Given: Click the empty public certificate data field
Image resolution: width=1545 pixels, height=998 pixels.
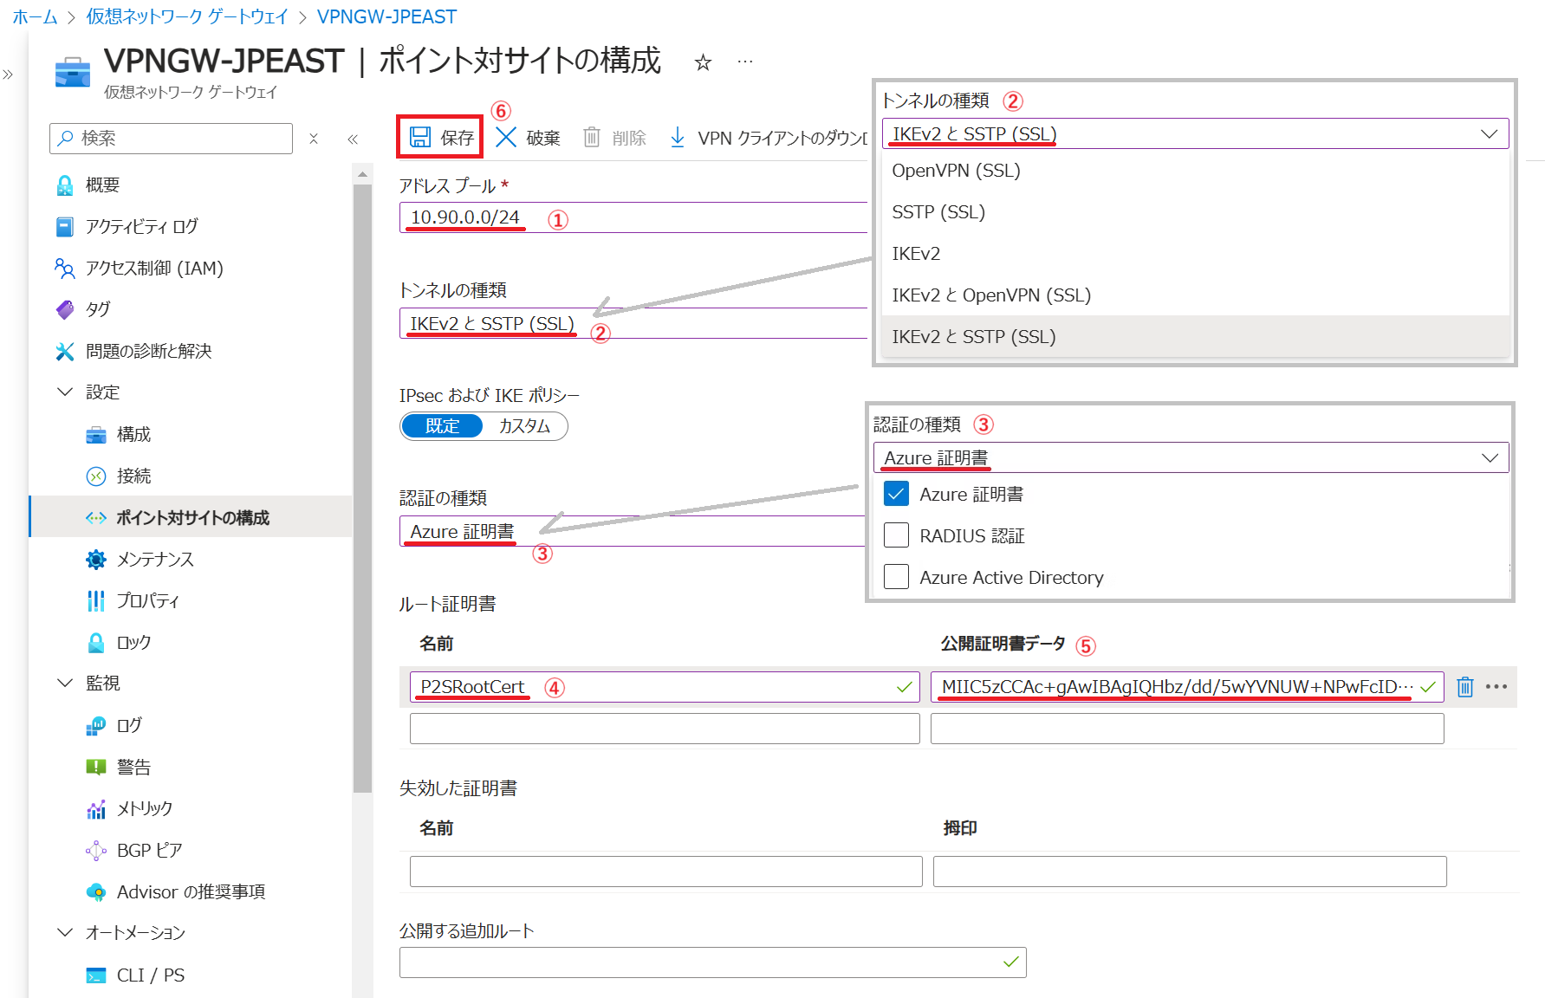Looking at the screenshot, I should pyautogui.click(x=1187, y=729).
